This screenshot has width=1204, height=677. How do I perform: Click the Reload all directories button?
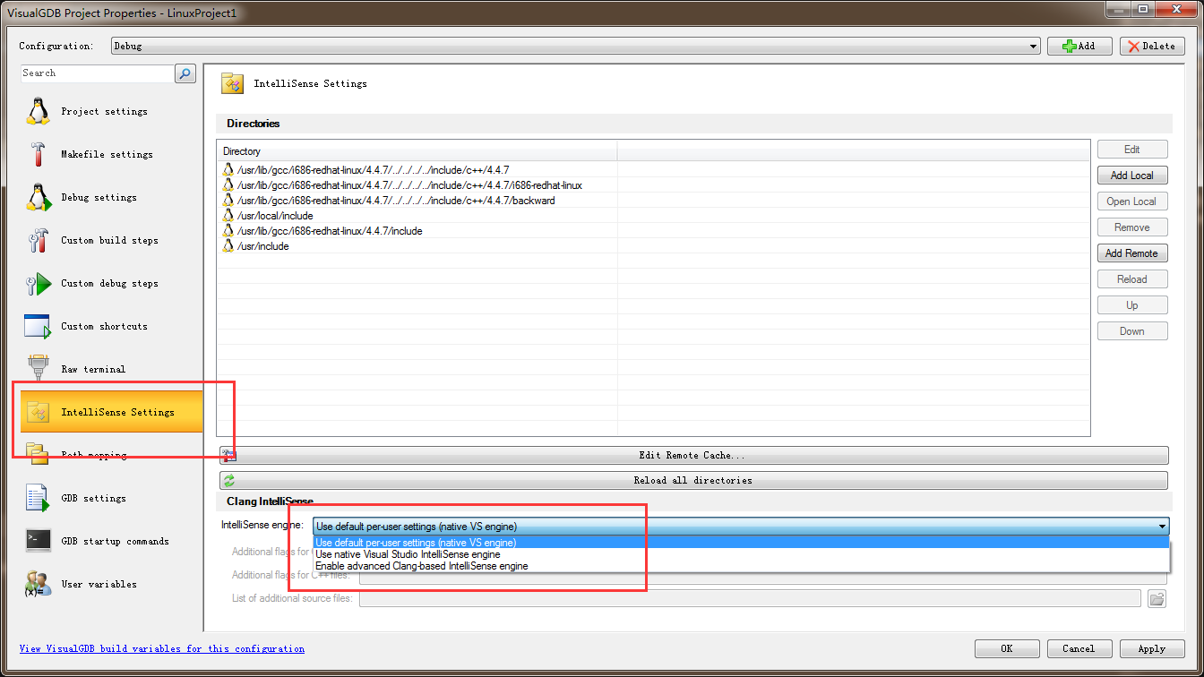pyautogui.click(x=692, y=480)
